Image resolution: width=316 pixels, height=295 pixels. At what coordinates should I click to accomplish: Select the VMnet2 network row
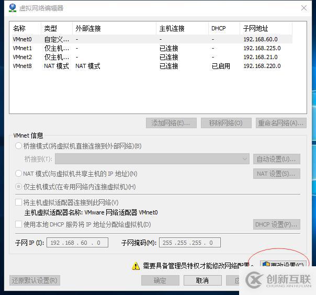152,57
